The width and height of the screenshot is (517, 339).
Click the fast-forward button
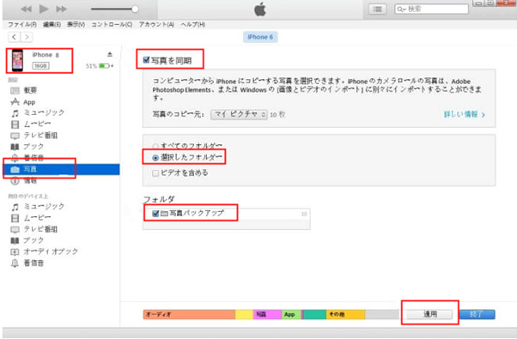pyautogui.click(x=61, y=9)
